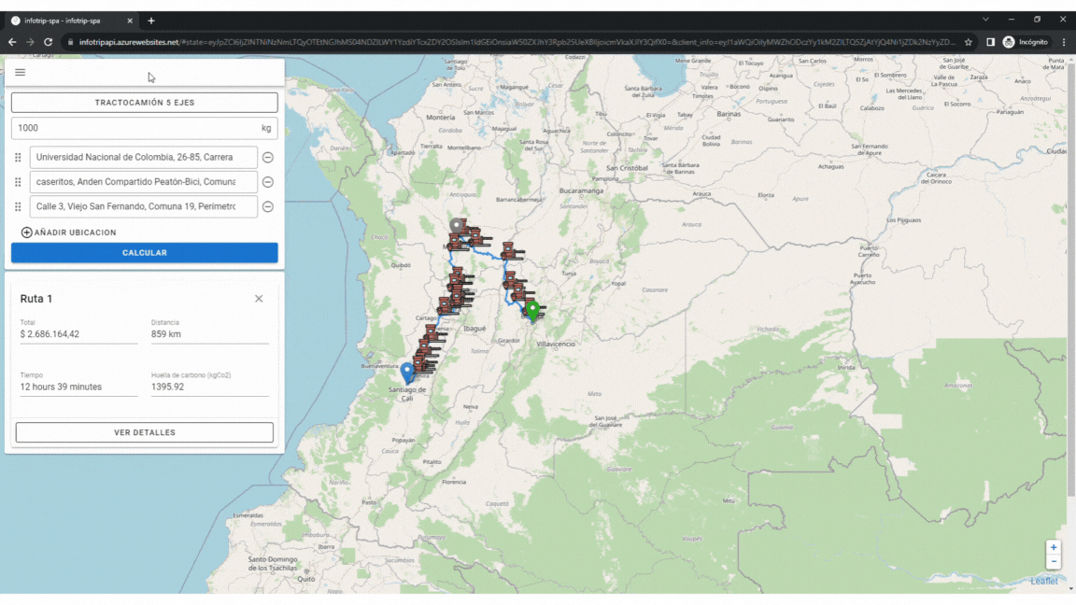Remove the caseritos waypoint
This screenshot has height=605, width=1076.
pyautogui.click(x=267, y=182)
